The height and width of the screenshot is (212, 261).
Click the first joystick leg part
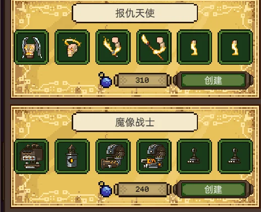tap(194, 156)
